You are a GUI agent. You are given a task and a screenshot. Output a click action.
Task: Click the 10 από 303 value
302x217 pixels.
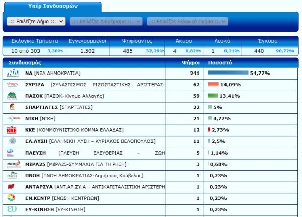[x=26, y=51]
